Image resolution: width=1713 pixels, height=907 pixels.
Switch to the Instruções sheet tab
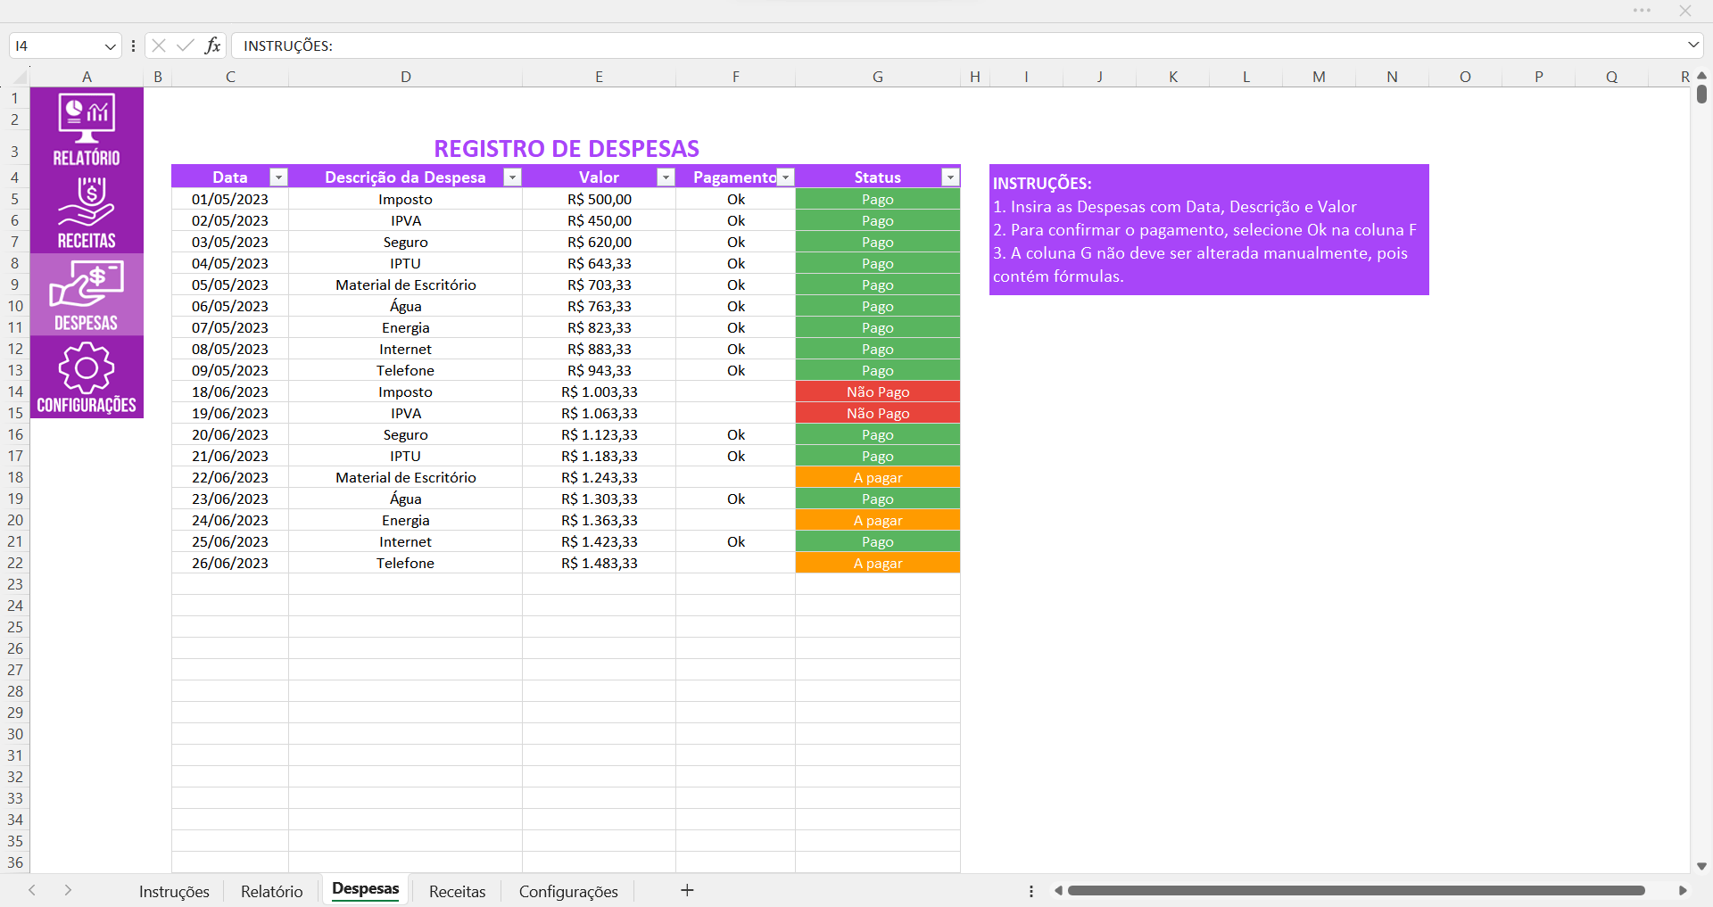click(174, 891)
